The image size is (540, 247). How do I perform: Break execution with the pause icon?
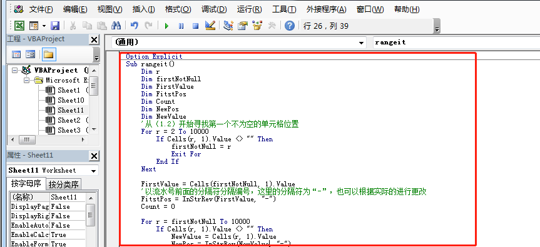(181, 26)
